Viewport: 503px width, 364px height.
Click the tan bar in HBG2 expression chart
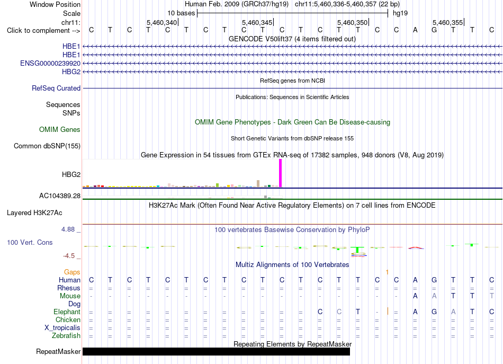click(258, 184)
